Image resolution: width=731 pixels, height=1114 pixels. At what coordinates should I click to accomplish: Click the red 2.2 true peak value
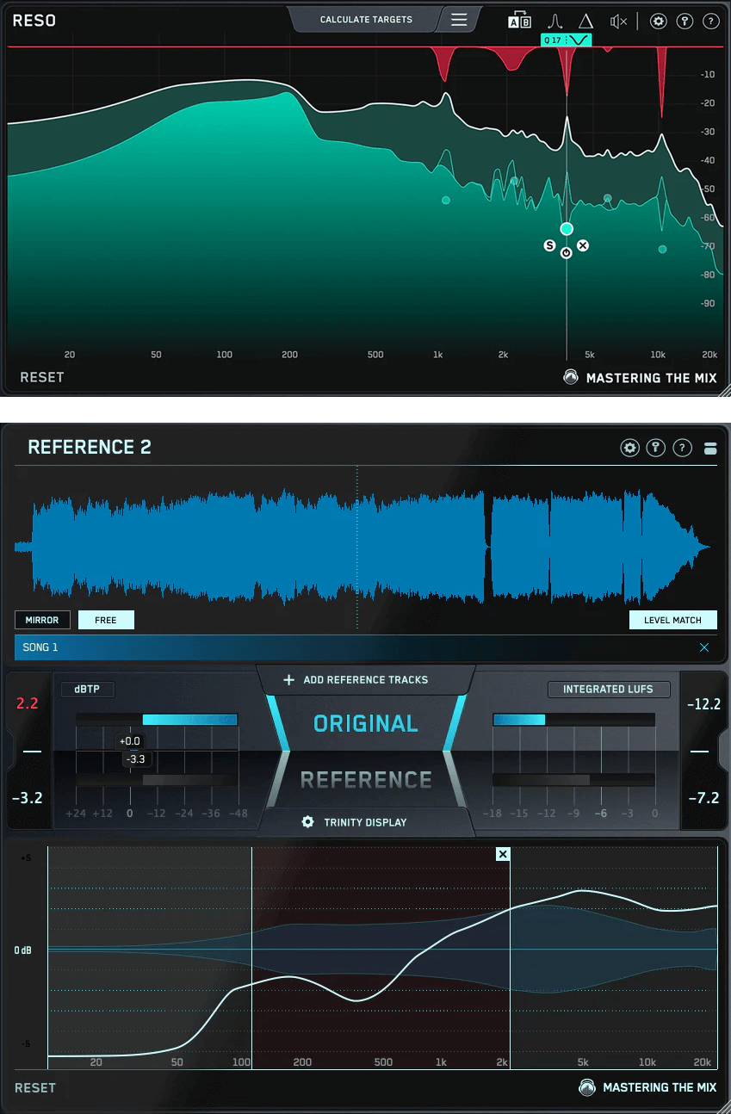[28, 703]
